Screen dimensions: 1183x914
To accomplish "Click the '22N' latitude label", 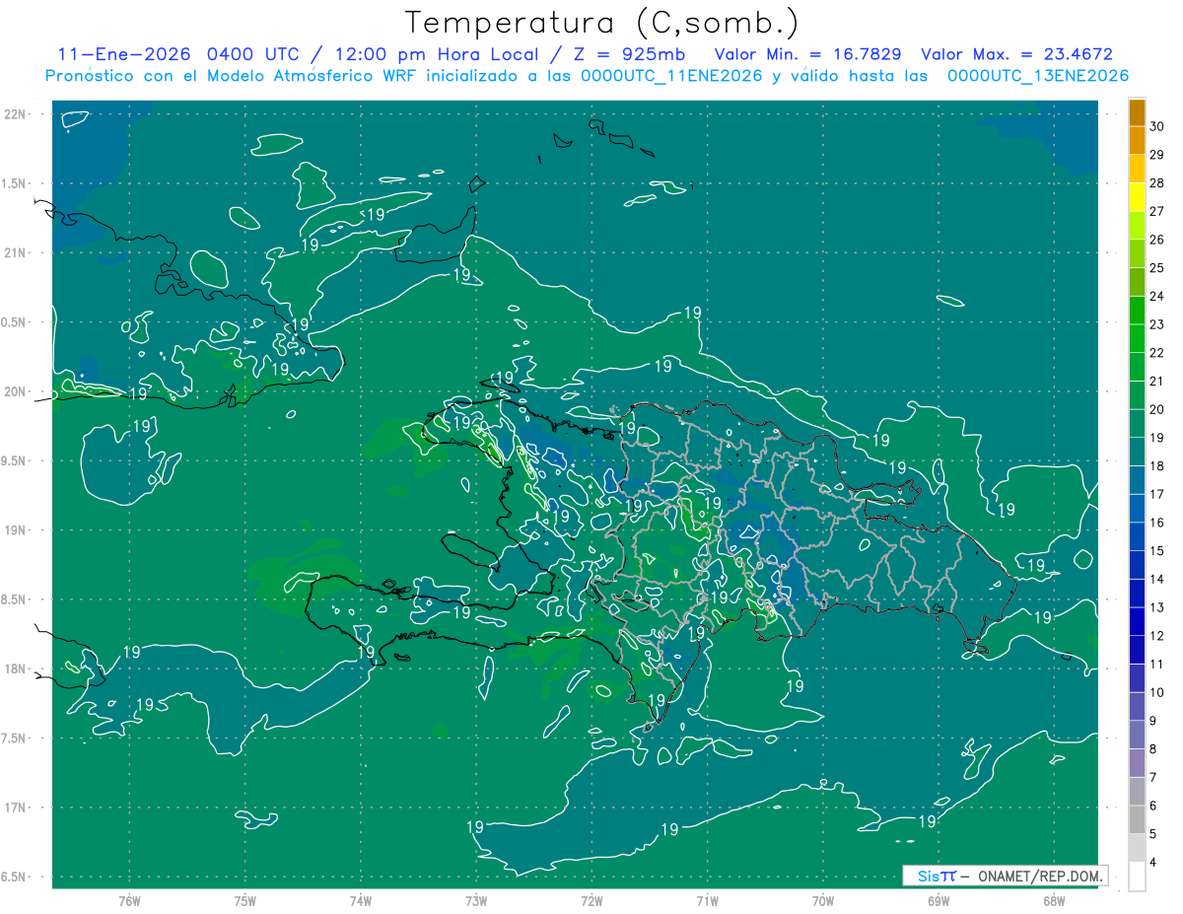I will [16, 113].
